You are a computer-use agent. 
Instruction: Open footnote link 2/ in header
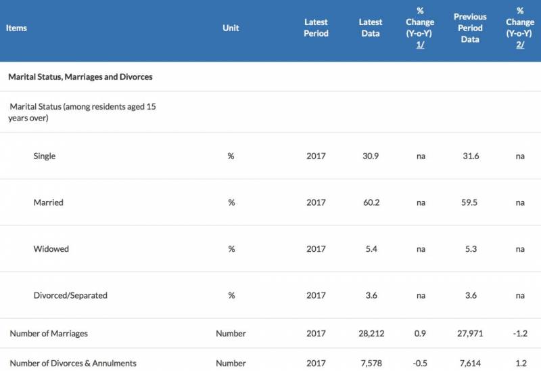tap(520, 44)
